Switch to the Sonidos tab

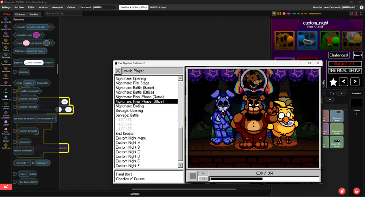point(34,14)
